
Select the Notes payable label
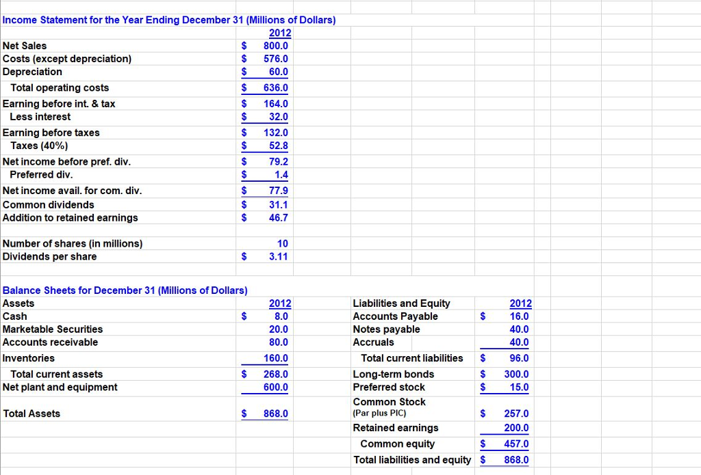pyautogui.click(x=386, y=329)
